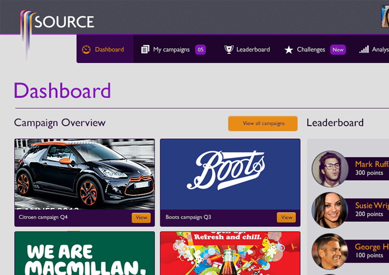Open the Challenges tab
Image resolution: width=389 pixels, height=275 pixels.
click(315, 49)
